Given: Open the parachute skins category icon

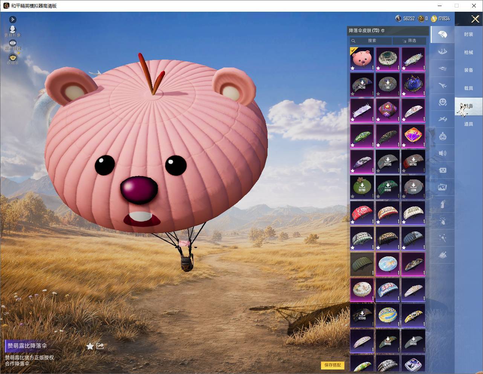Looking at the screenshot, I should [x=442, y=35].
